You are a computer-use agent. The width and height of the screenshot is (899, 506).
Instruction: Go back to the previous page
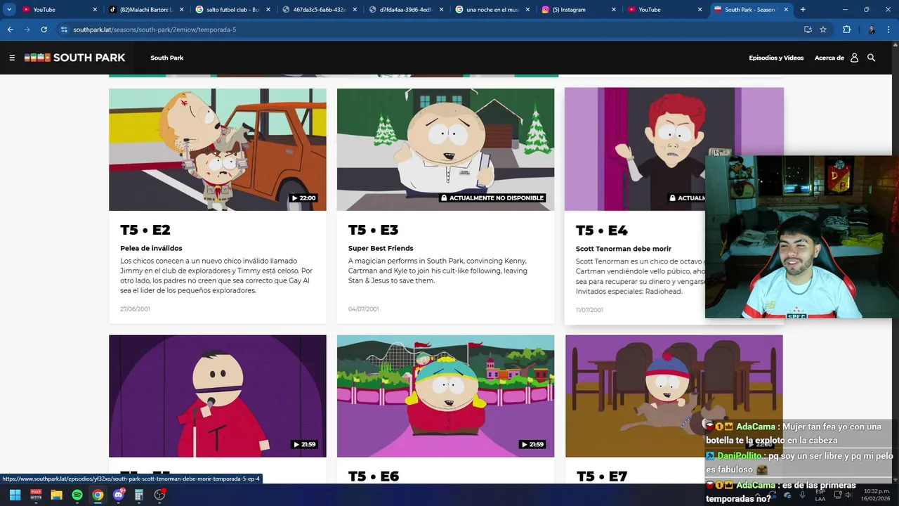(10, 30)
